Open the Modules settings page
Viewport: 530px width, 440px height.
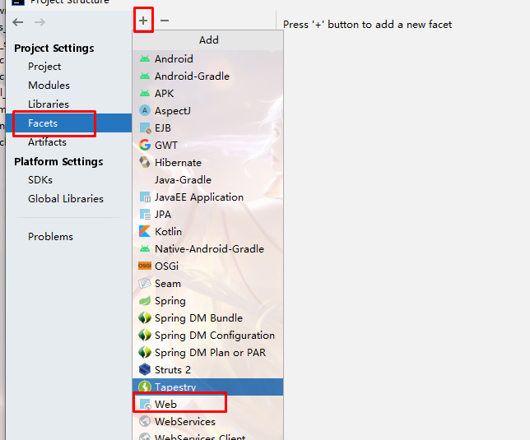[49, 85]
